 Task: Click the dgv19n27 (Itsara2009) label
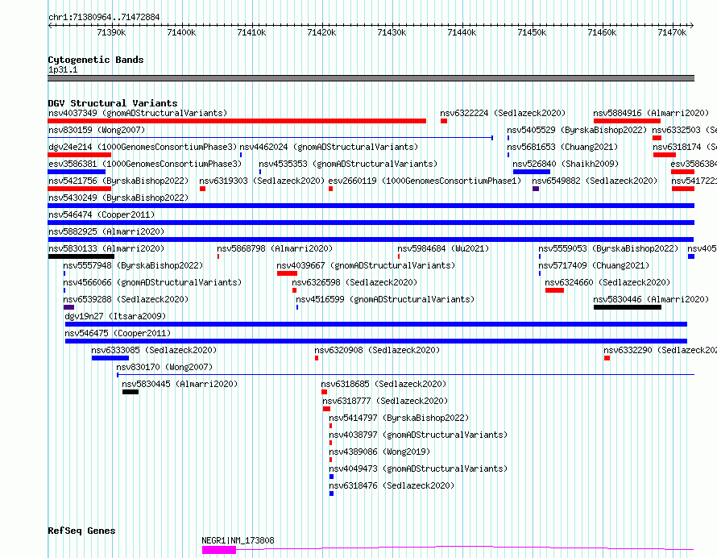click(x=115, y=316)
